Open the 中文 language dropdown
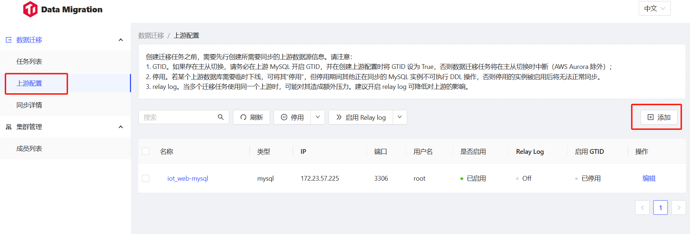The image size is (690, 234). [x=654, y=8]
